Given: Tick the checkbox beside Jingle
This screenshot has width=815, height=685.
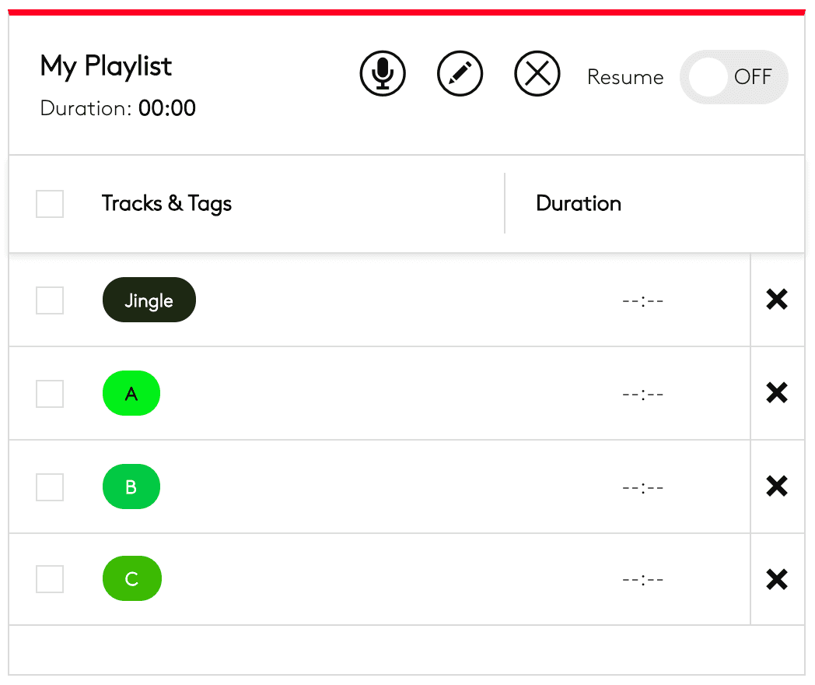Looking at the screenshot, I should click(x=50, y=300).
